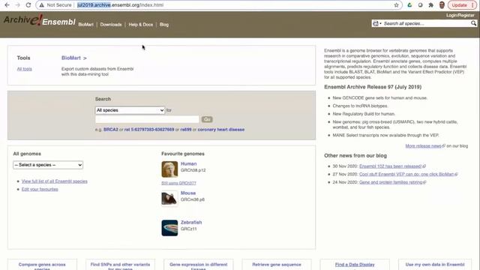This screenshot has height=270, width=480.
Task: Open Cool stuff Ensembl VEP can do post
Action: tap(408, 174)
